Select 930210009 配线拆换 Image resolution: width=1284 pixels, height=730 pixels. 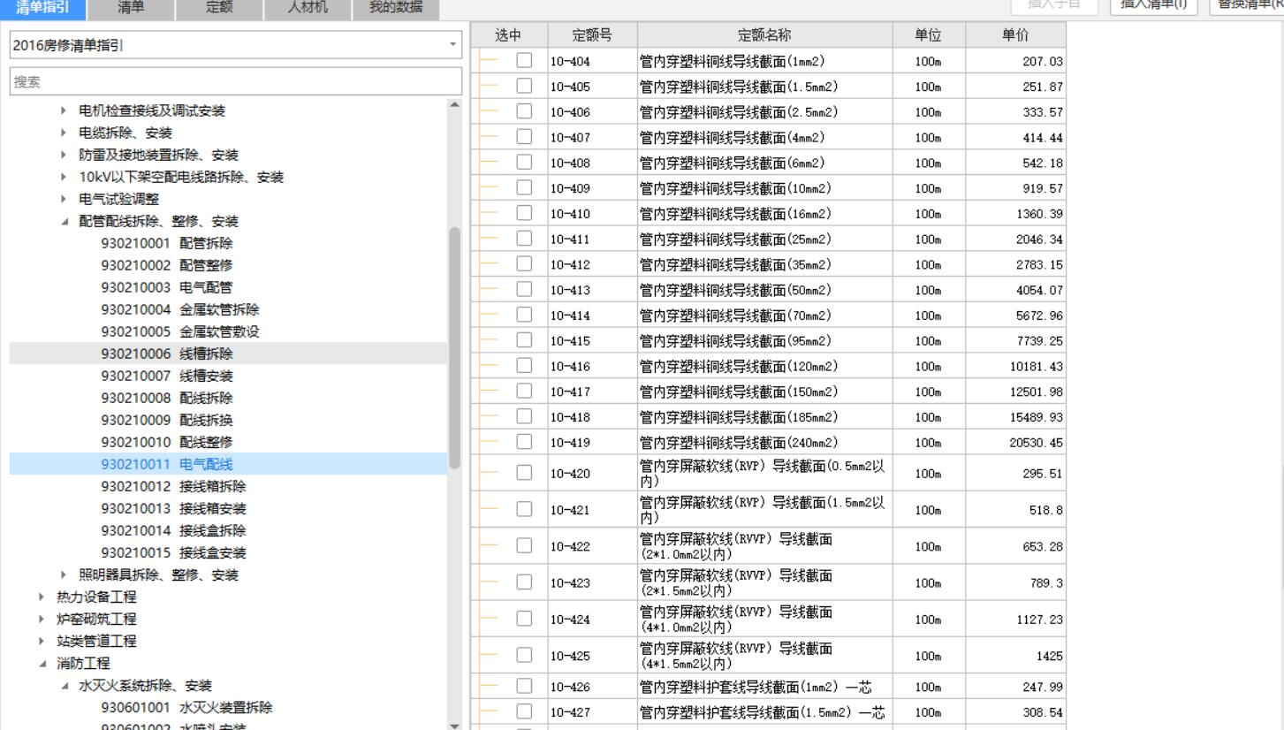tap(167, 420)
